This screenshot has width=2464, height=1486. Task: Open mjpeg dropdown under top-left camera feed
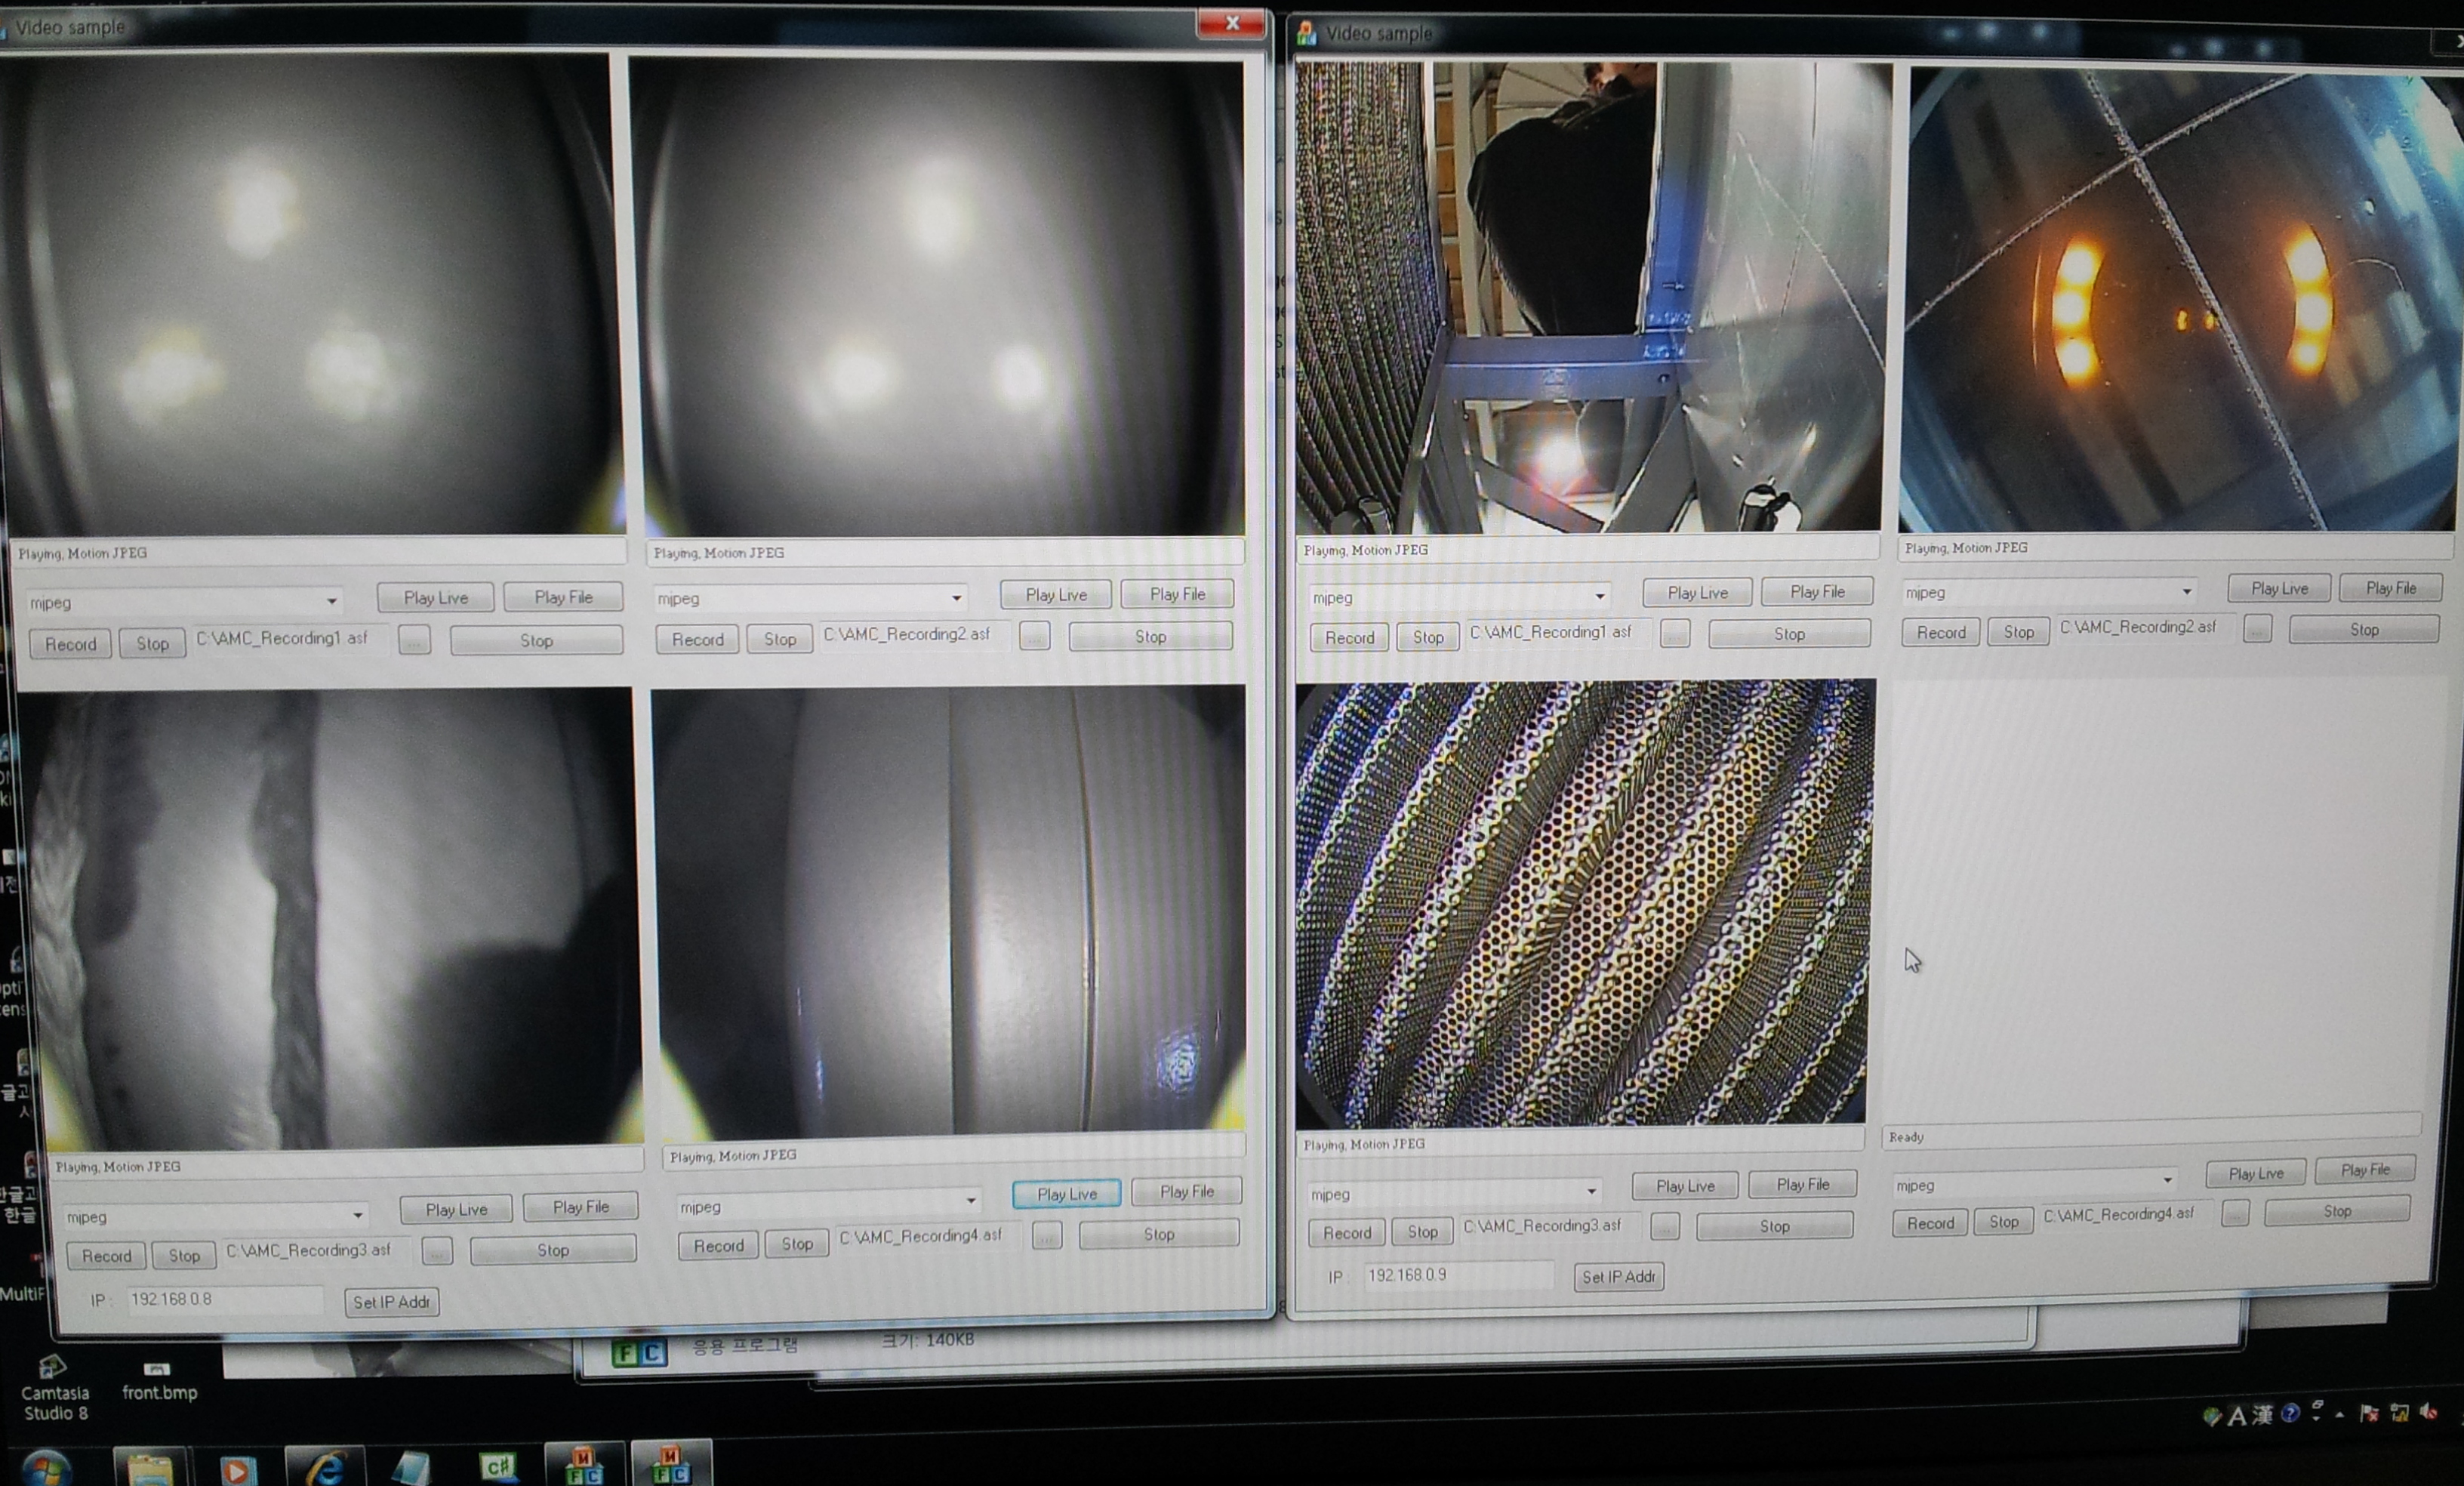[331, 601]
